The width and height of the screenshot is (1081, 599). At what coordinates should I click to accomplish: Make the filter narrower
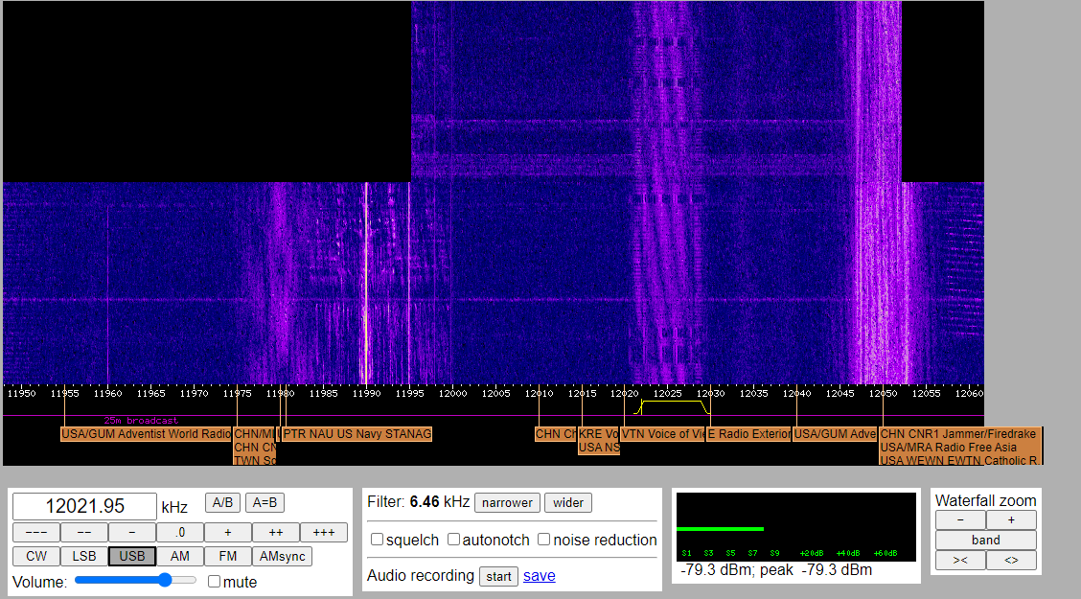point(507,502)
